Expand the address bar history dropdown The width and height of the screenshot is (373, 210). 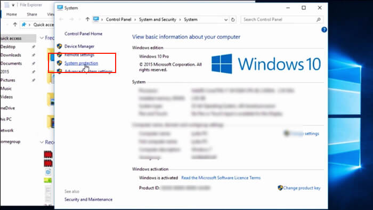click(226, 20)
